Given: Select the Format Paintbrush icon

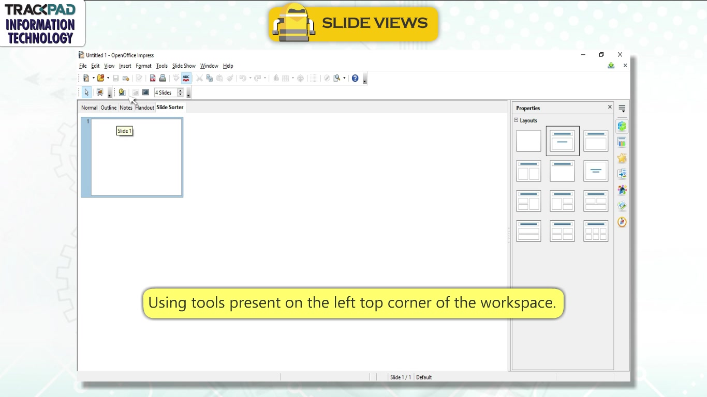Looking at the screenshot, I should [230, 78].
